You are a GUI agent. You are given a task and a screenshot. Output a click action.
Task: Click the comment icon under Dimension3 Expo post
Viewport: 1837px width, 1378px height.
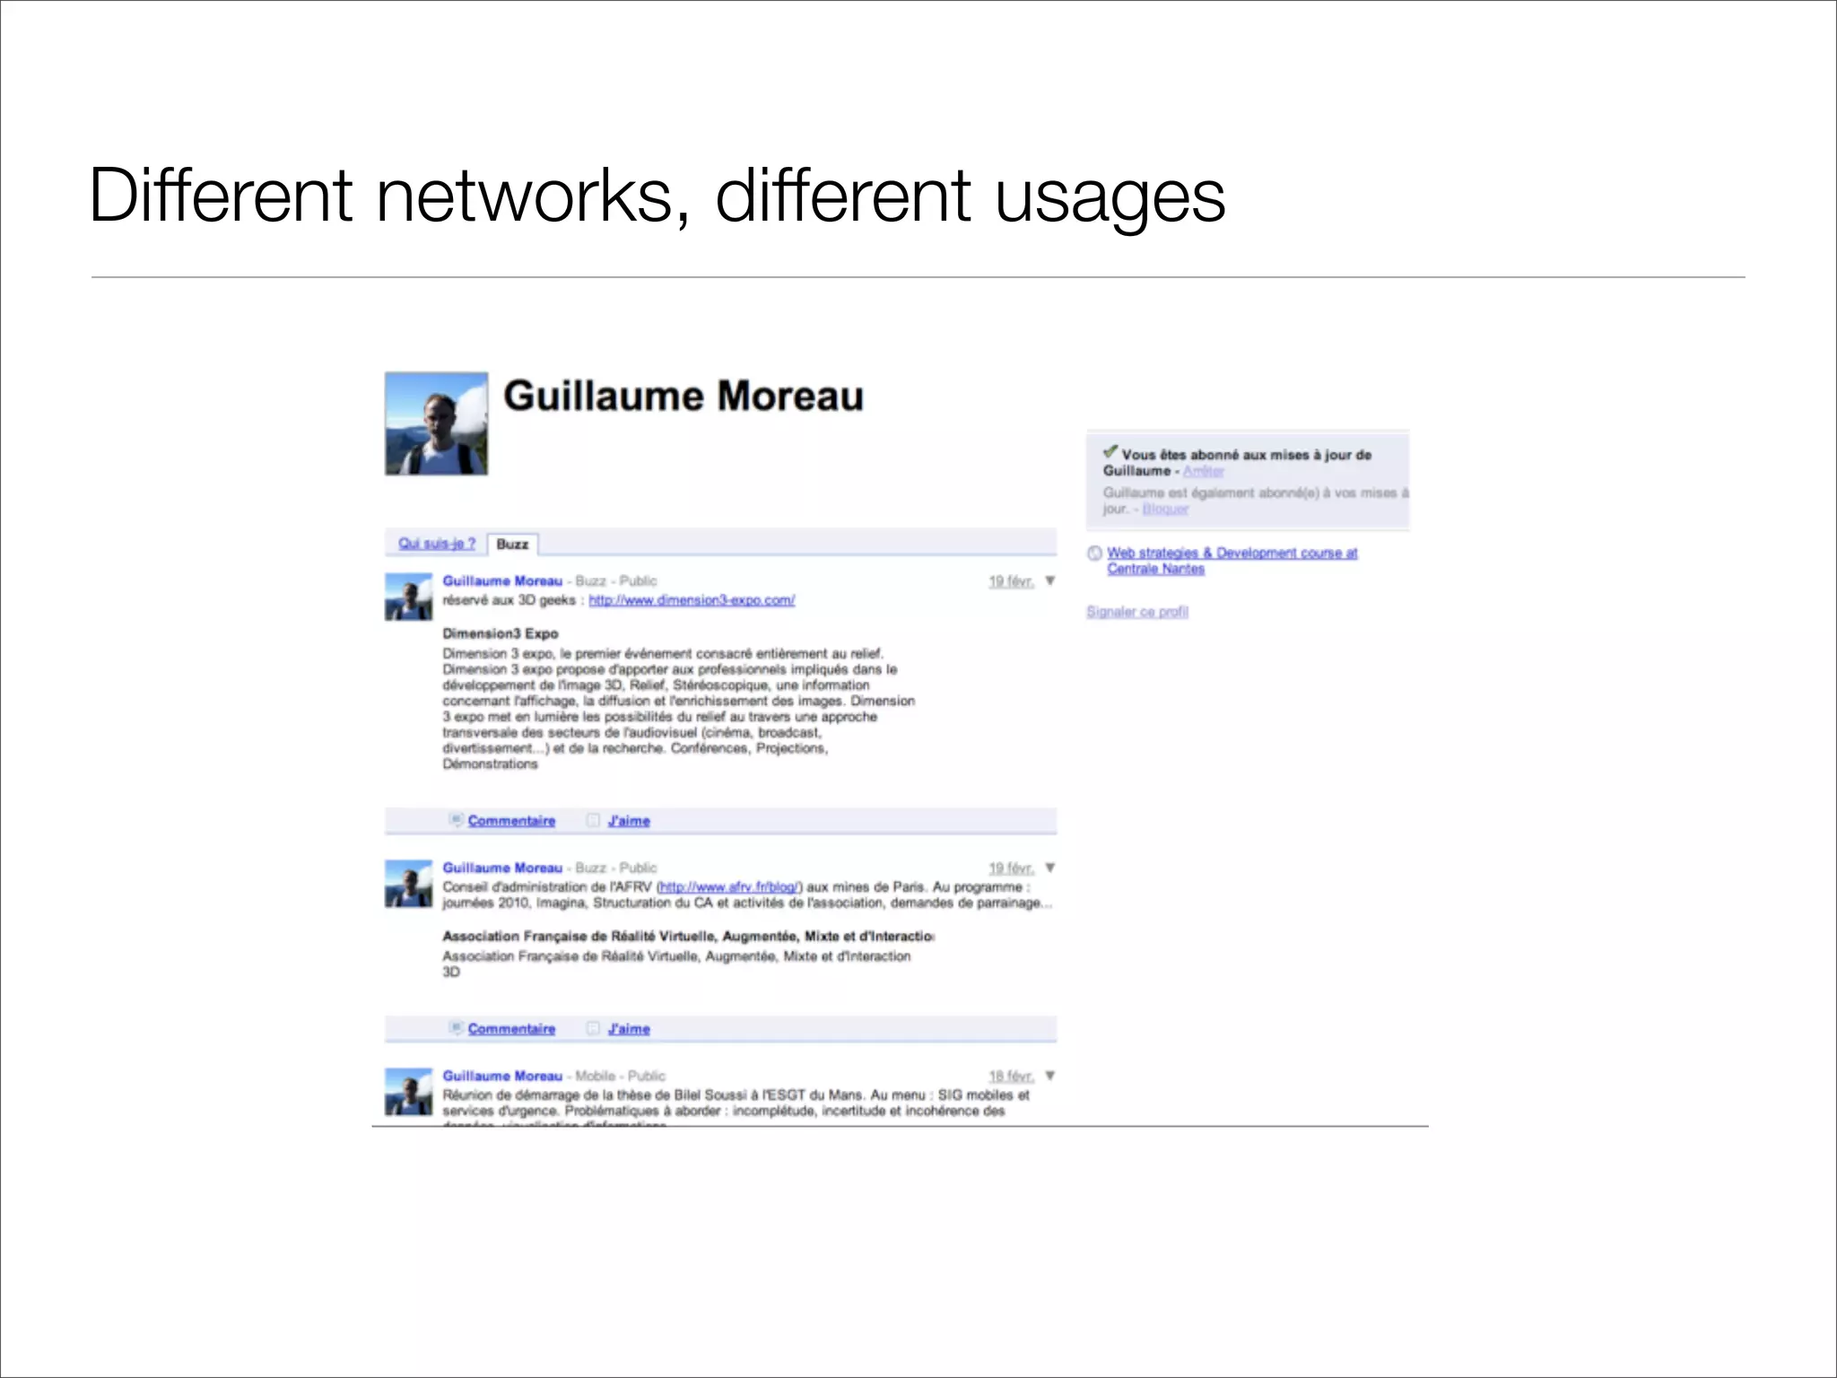click(x=456, y=820)
